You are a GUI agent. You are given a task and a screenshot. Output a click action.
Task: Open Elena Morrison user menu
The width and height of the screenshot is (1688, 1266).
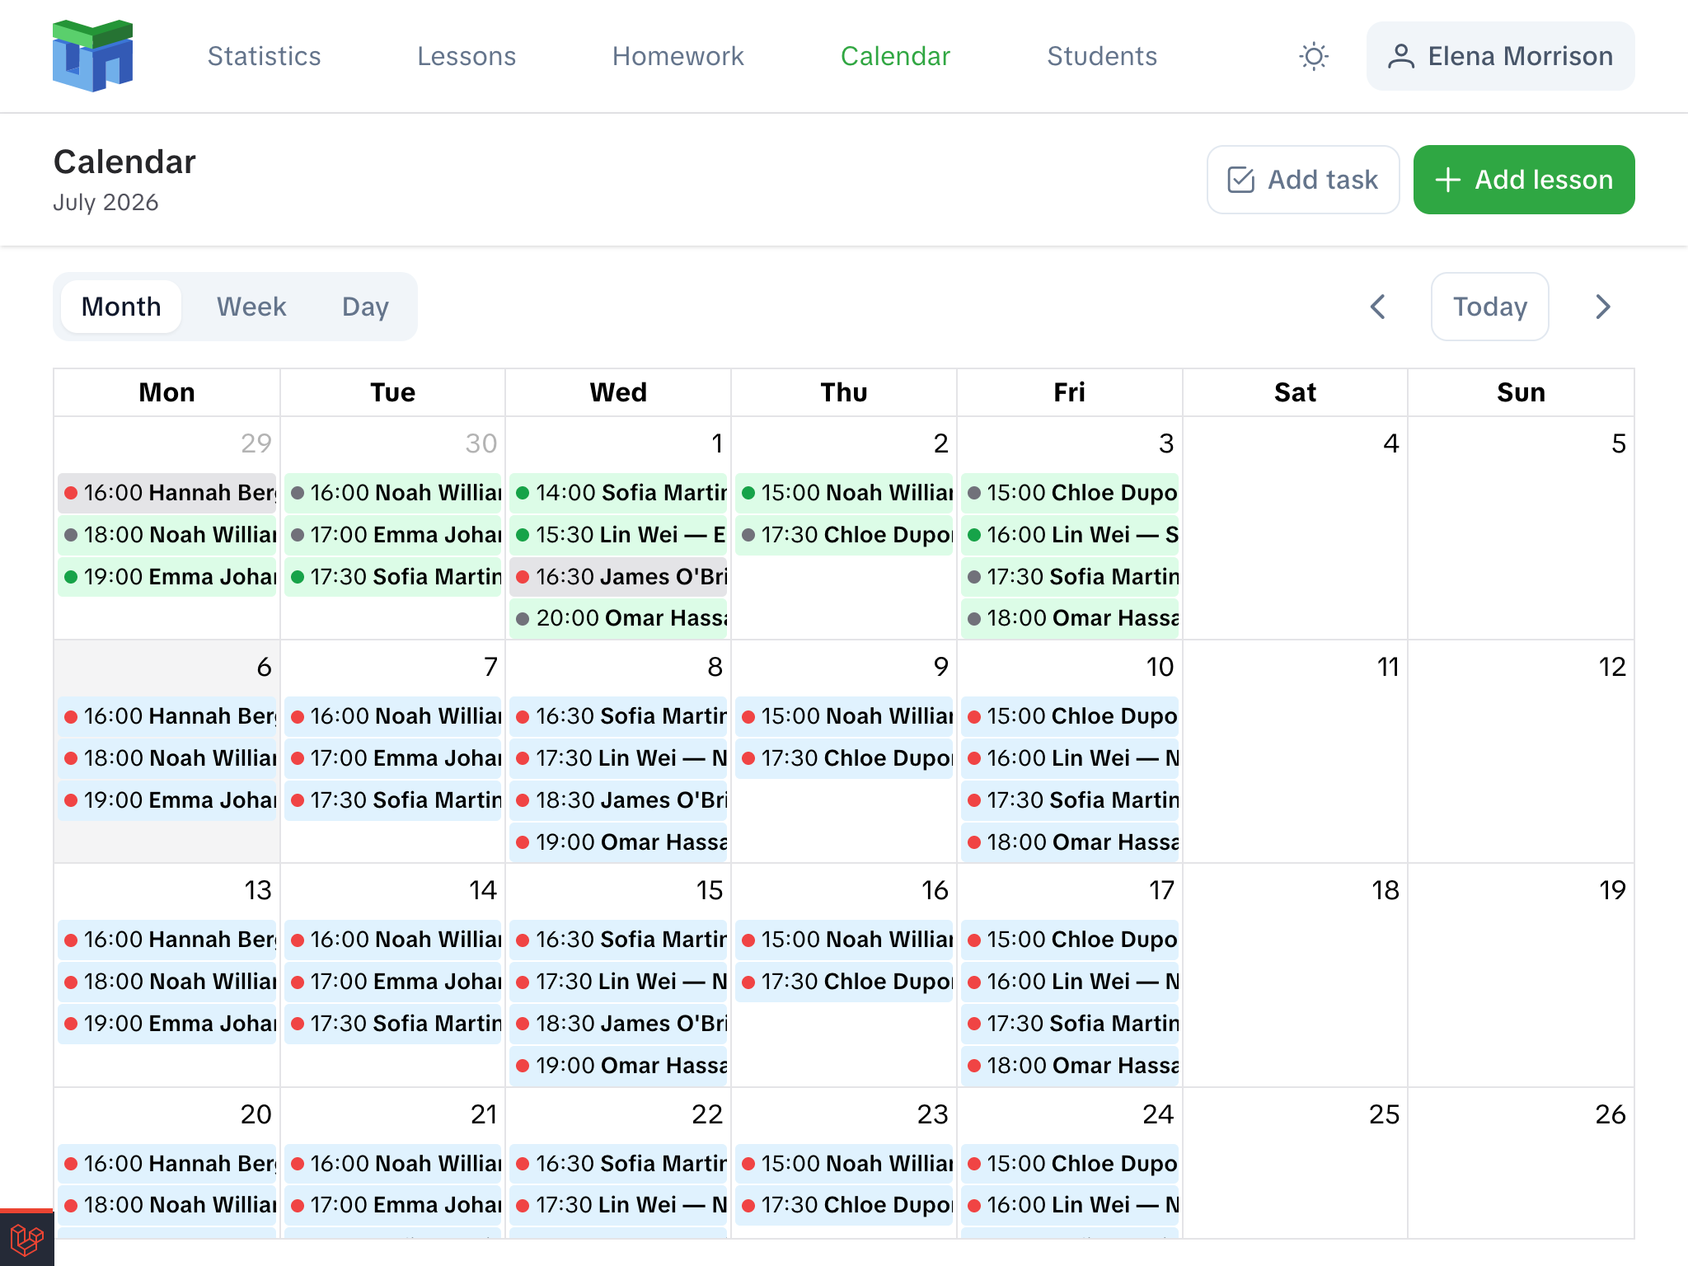1500,56
